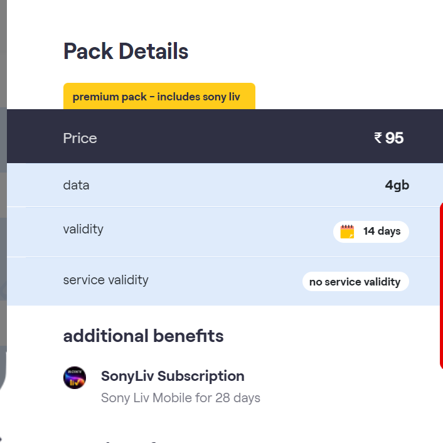Open the SonyLiv Subscription benefit title
Viewport: 443px width, 443px height.
click(x=173, y=376)
